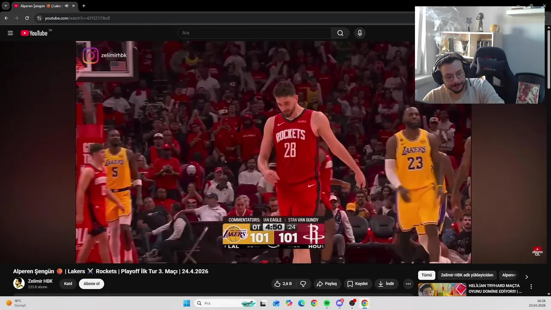Reload the YouTube page

[x=27, y=18]
